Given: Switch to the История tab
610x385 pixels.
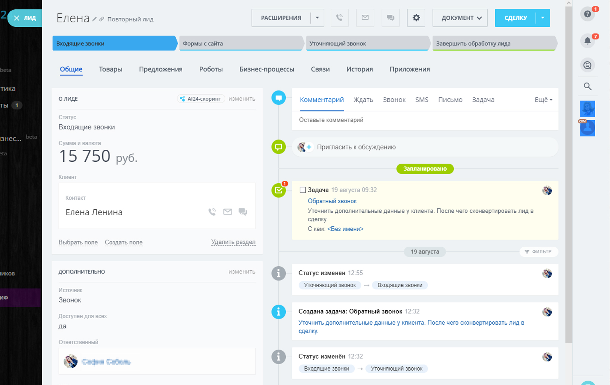Looking at the screenshot, I should 359,69.
